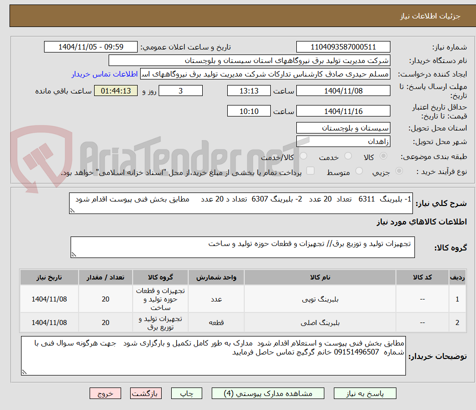Screen dimensions: 476x410
Task: Click the نام کالا column header
Action: (320, 277)
